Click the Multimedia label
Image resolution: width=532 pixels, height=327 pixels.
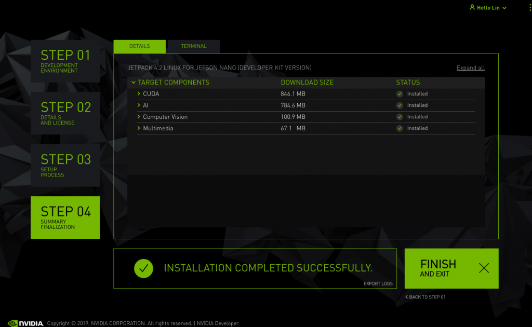[x=158, y=128]
